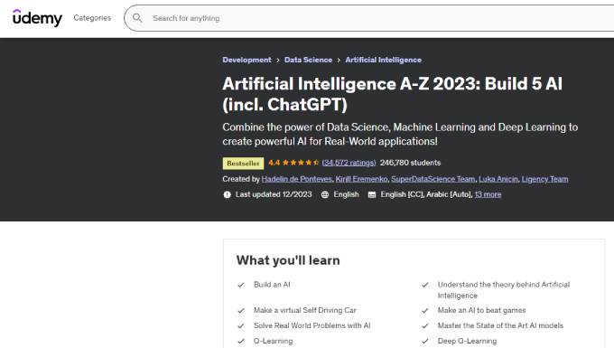Click the globe language icon
Screen dimensions: 614x348
click(325, 194)
